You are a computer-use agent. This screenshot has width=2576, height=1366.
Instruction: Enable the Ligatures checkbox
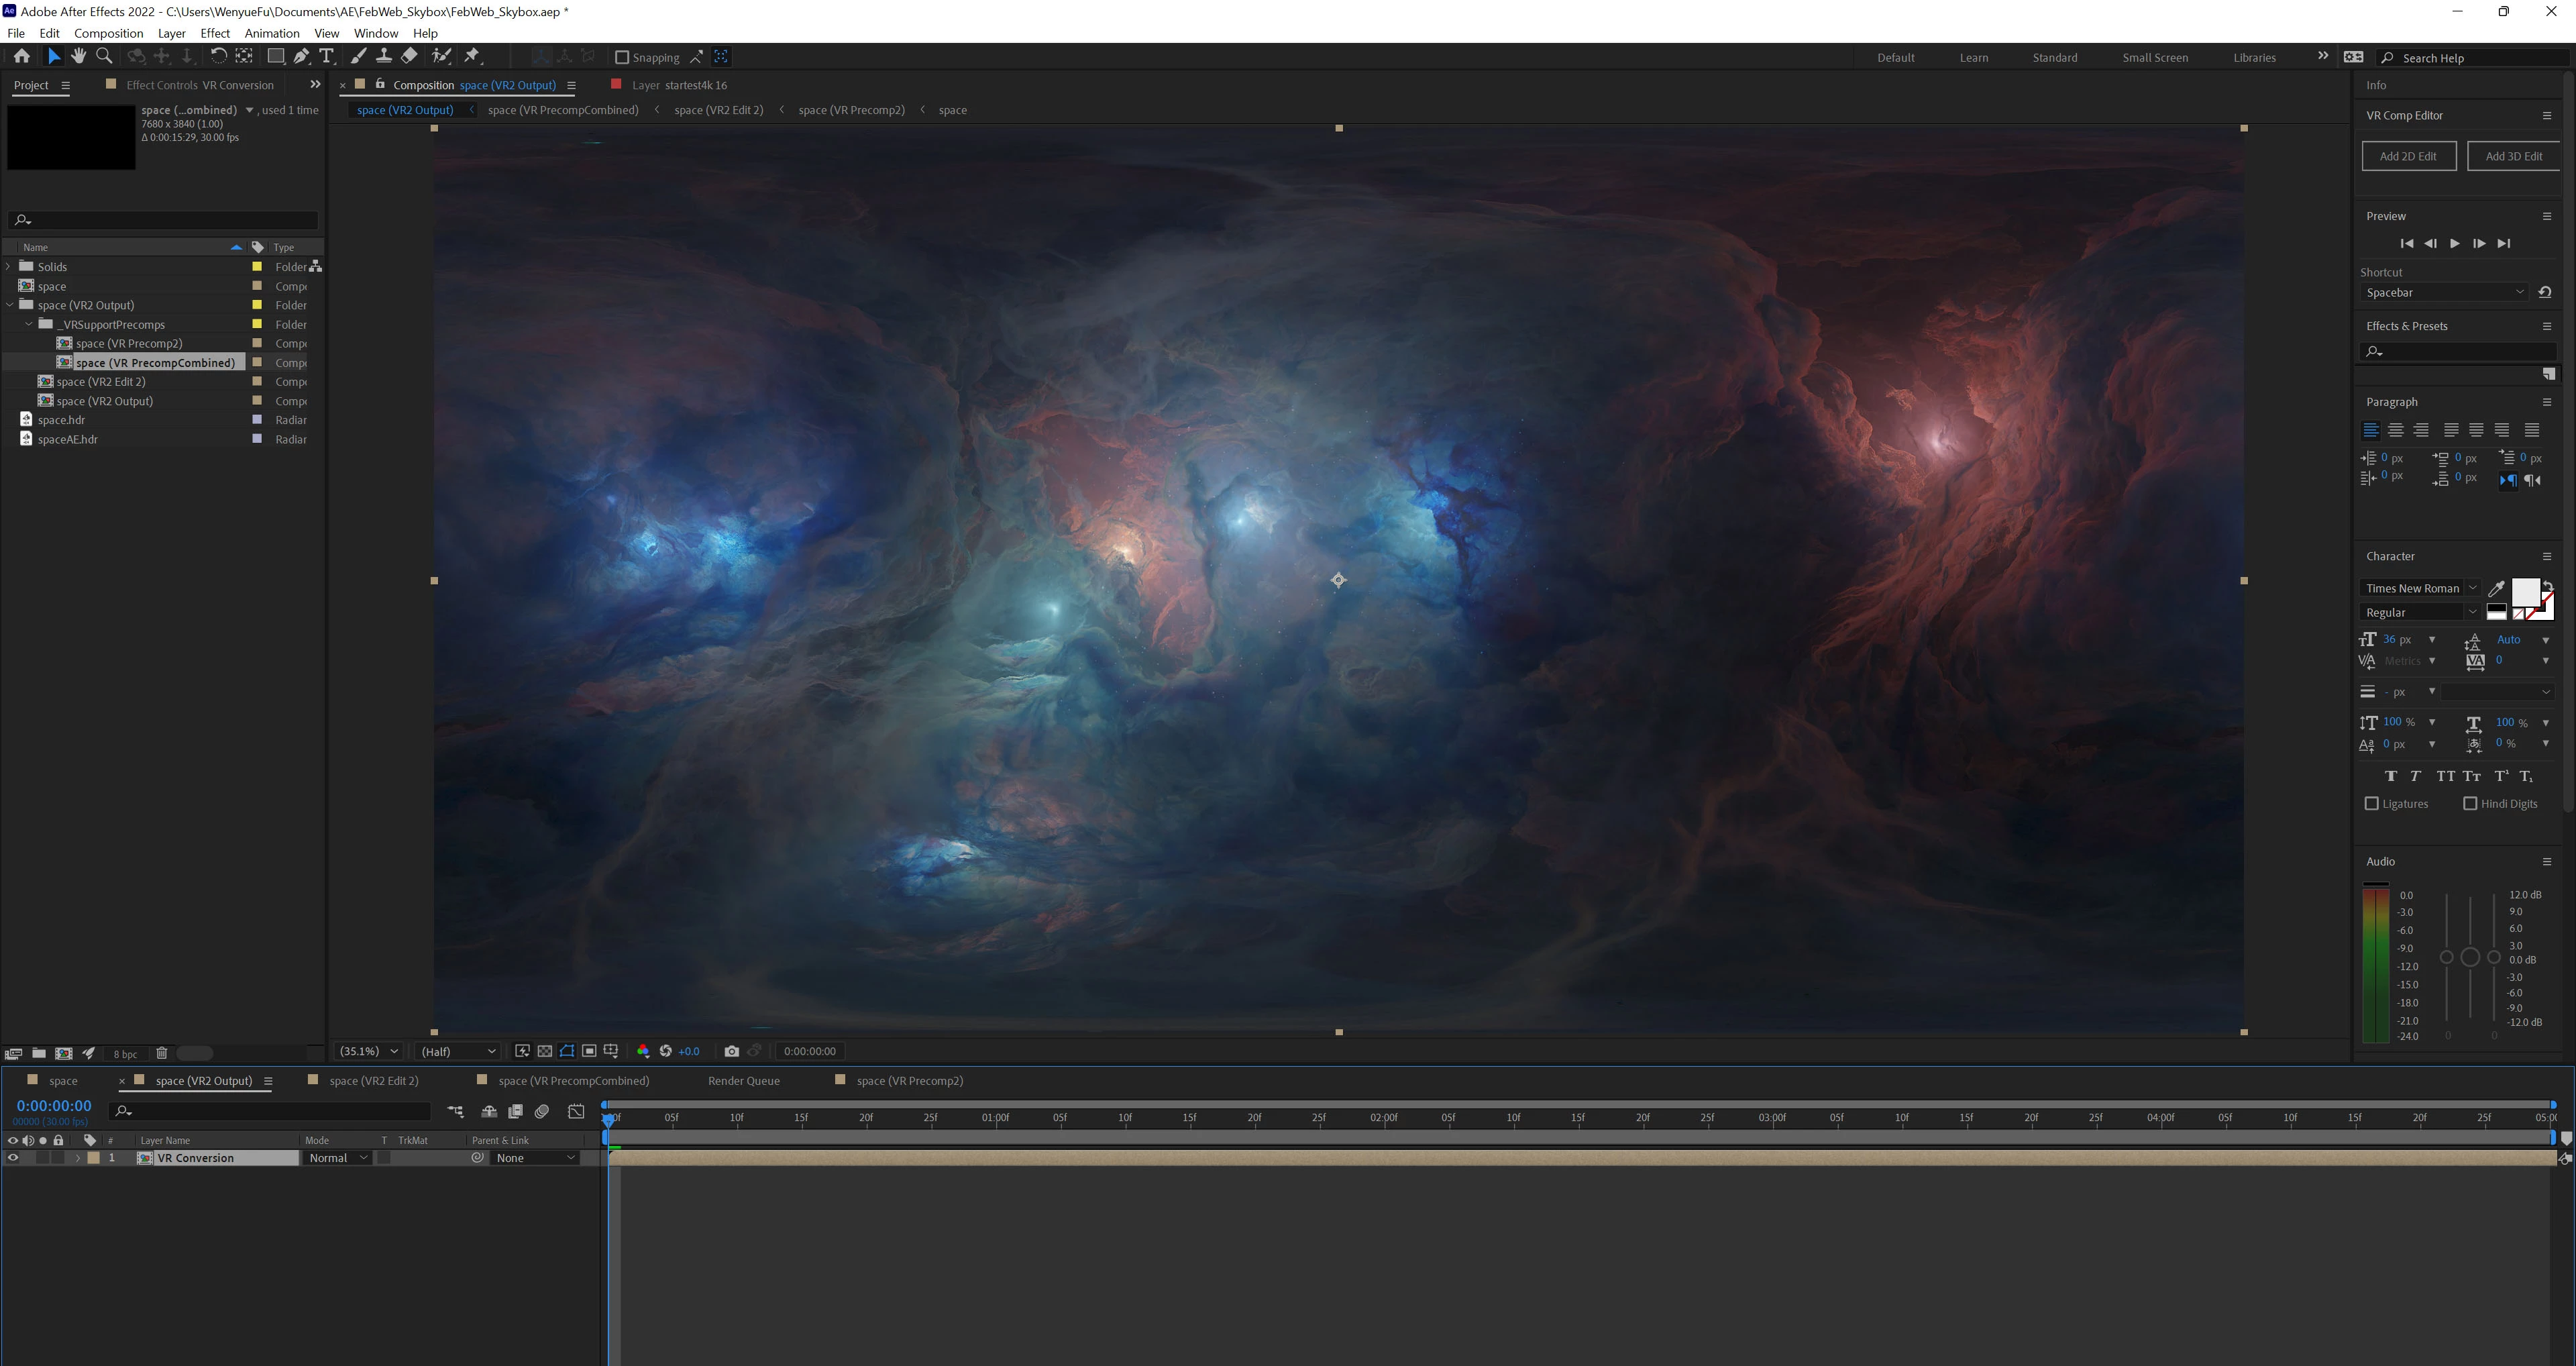pos(2371,804)
